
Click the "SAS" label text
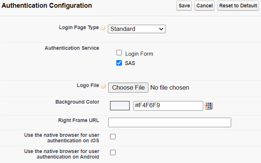[x=130, y=63]
